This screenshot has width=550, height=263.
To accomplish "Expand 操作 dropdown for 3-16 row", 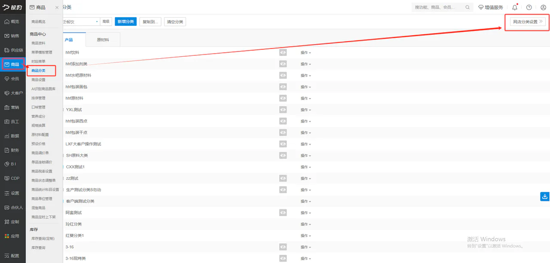I will [x=306, y=247].
